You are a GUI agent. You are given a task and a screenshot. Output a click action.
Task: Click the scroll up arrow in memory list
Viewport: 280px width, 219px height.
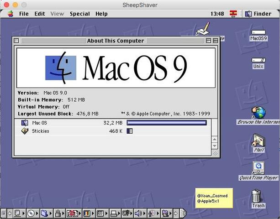pyautogui.click(x=215, y=139)
